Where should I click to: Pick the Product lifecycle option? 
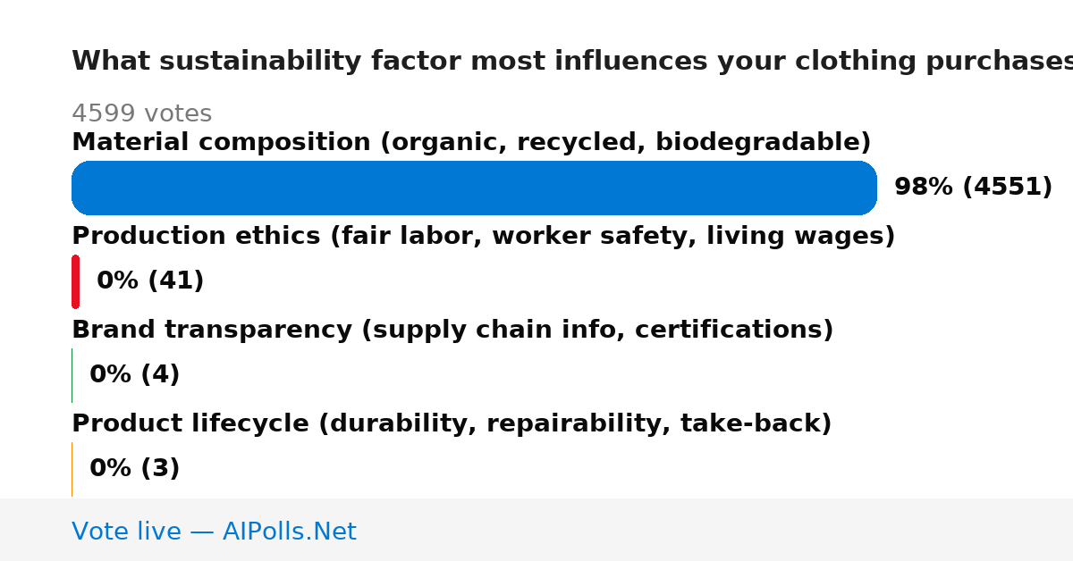(x=452, y=423)
